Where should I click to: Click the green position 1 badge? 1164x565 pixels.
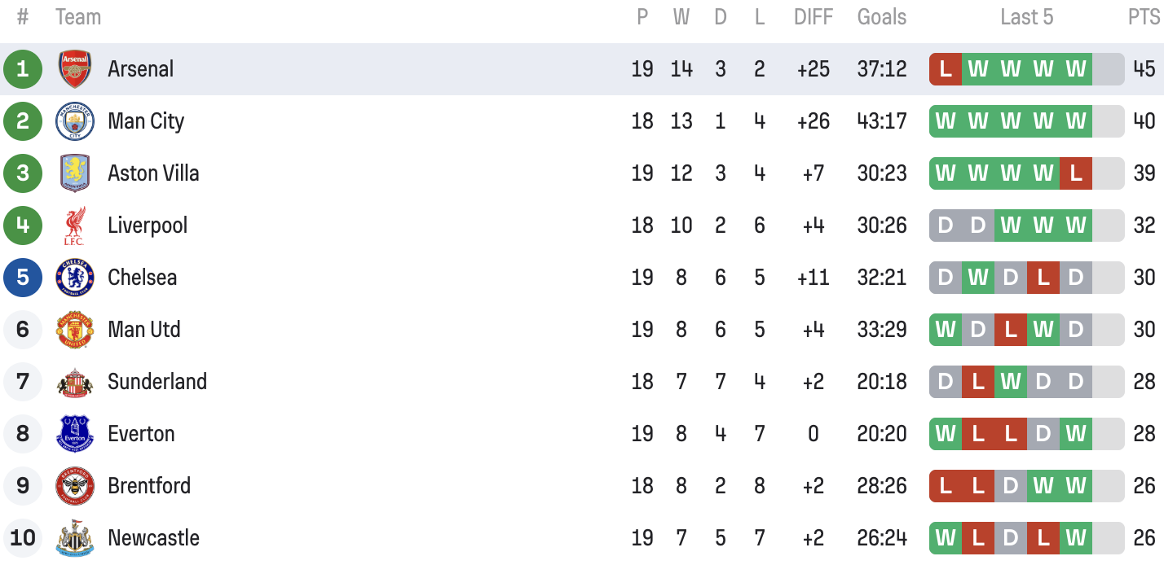coord(23,69)
